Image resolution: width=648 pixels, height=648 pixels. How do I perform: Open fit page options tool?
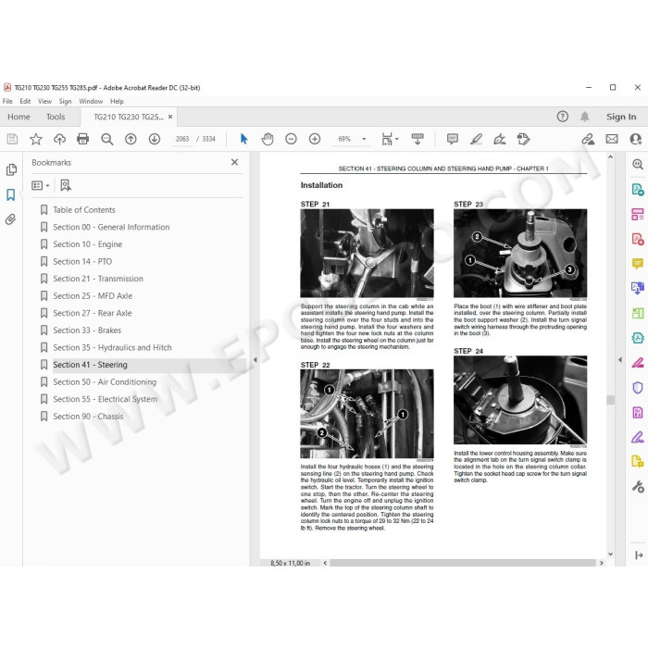tap(390, 139)
